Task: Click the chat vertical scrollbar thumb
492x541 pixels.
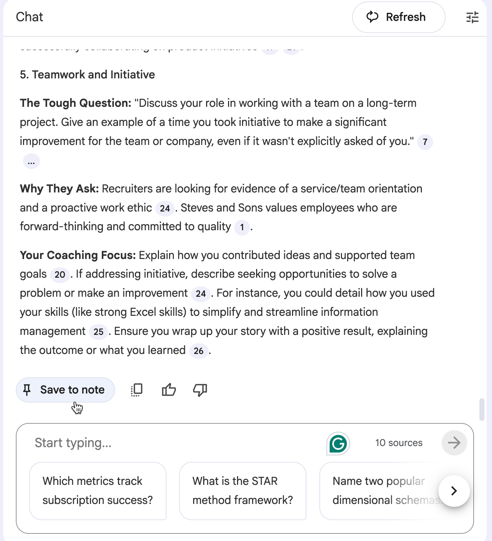Action: 482,409
